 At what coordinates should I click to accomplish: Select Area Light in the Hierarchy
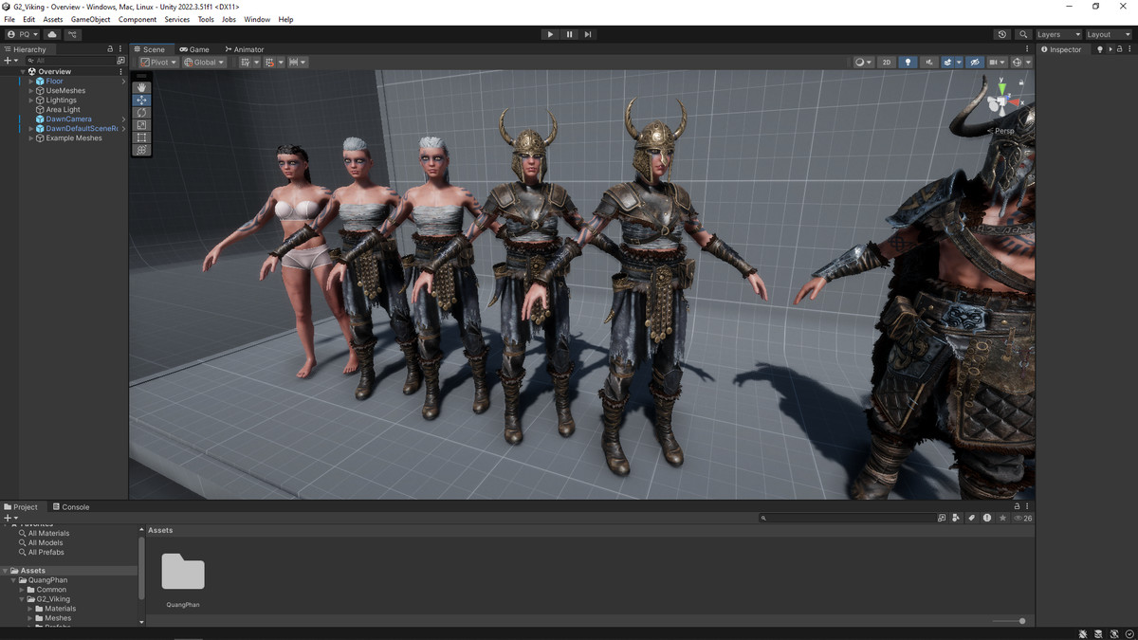64,110
